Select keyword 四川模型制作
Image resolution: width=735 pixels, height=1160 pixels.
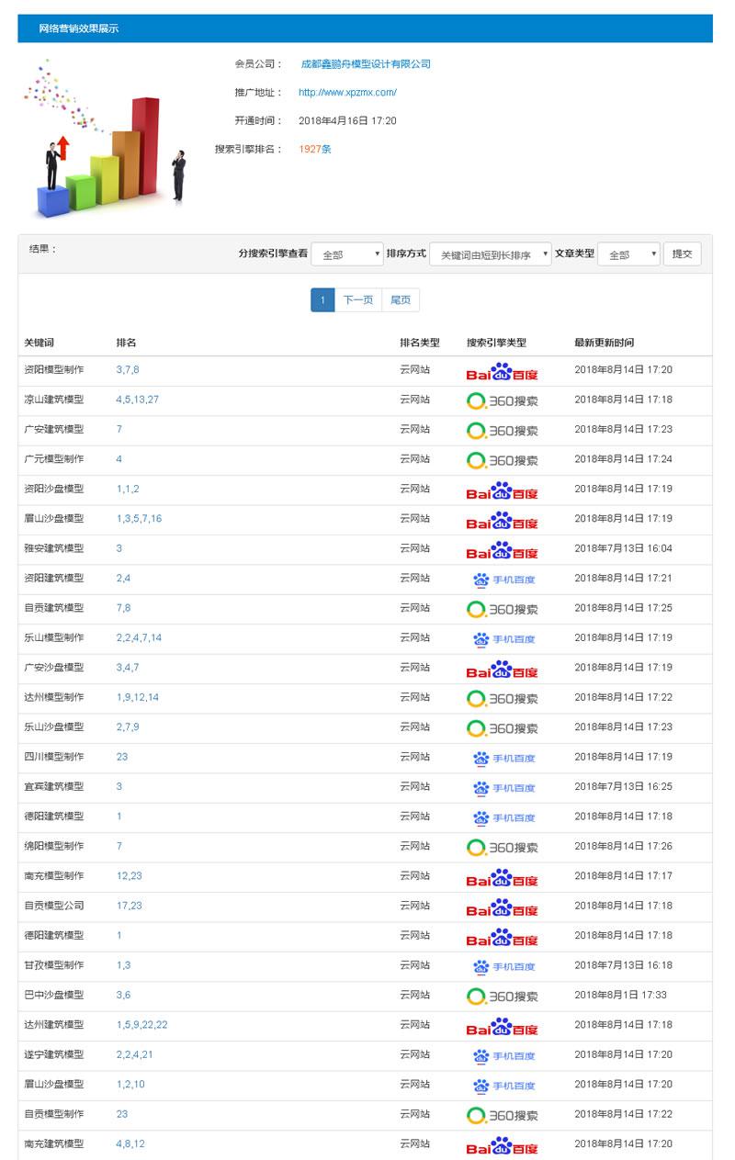pos(53,757)
